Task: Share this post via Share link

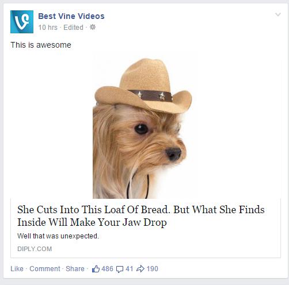Action: [x=75, y=269]
